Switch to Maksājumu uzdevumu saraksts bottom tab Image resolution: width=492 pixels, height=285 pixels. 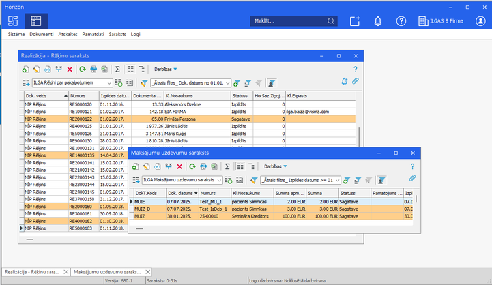[x=107, y=272]
